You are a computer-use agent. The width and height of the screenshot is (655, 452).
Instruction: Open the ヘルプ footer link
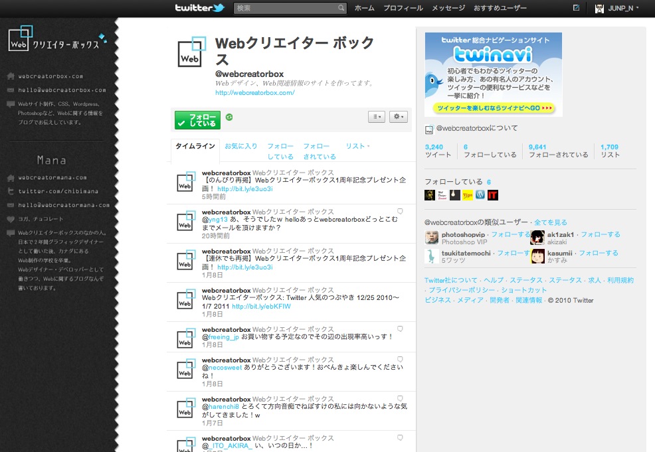(494, 281)
